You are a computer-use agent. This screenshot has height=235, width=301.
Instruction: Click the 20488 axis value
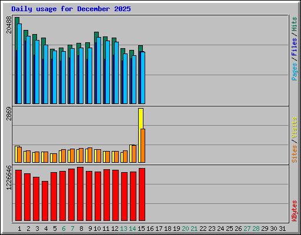pyautogui.click(x=9, y=25)
